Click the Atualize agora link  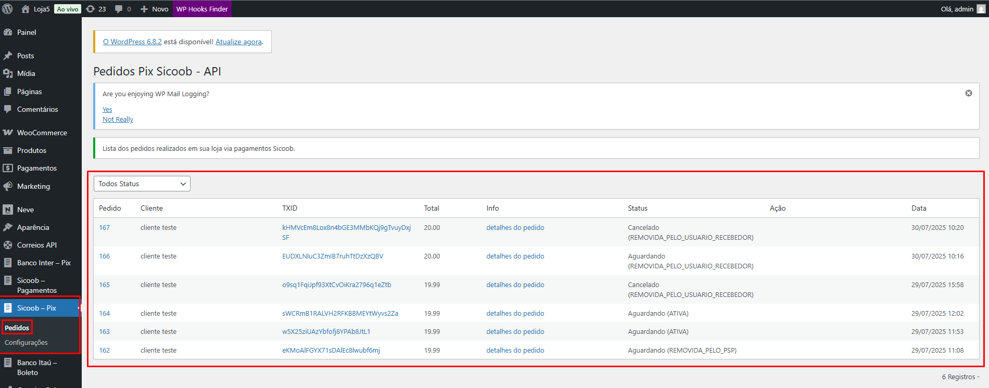coord(238,42)
